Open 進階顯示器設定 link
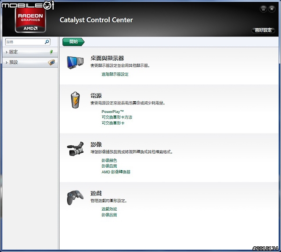Image resolution: width=281 pixels, height=252 pixels. (x=115, y=74)
